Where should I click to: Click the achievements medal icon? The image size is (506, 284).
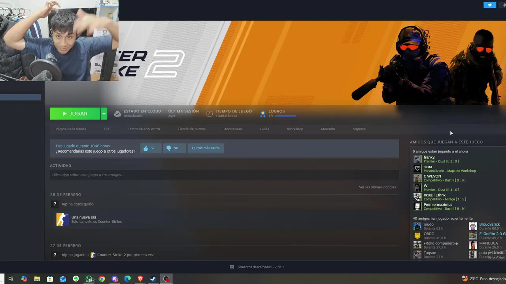(x=262, y=114)
